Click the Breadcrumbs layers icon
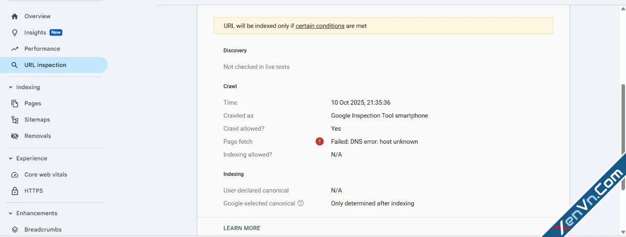626x237 pixels. pos(15,230)
